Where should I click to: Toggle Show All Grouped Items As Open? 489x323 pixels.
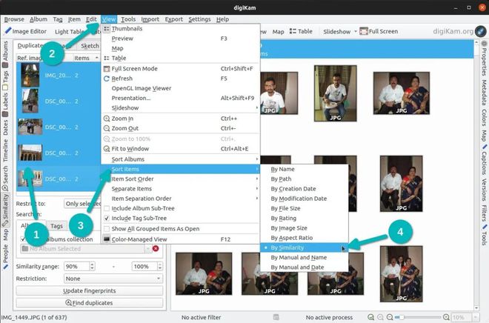click(x=107, y=229)
